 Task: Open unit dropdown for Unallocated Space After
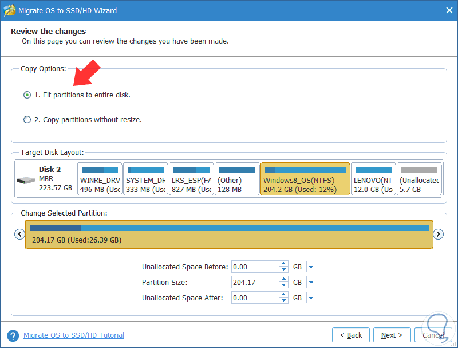(x=311, y=298)
